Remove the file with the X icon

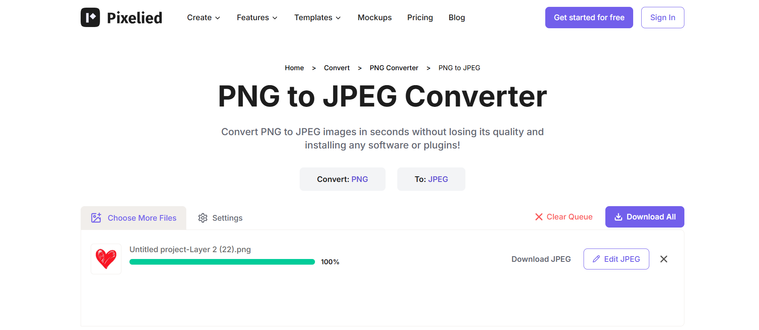pos(664,259)
